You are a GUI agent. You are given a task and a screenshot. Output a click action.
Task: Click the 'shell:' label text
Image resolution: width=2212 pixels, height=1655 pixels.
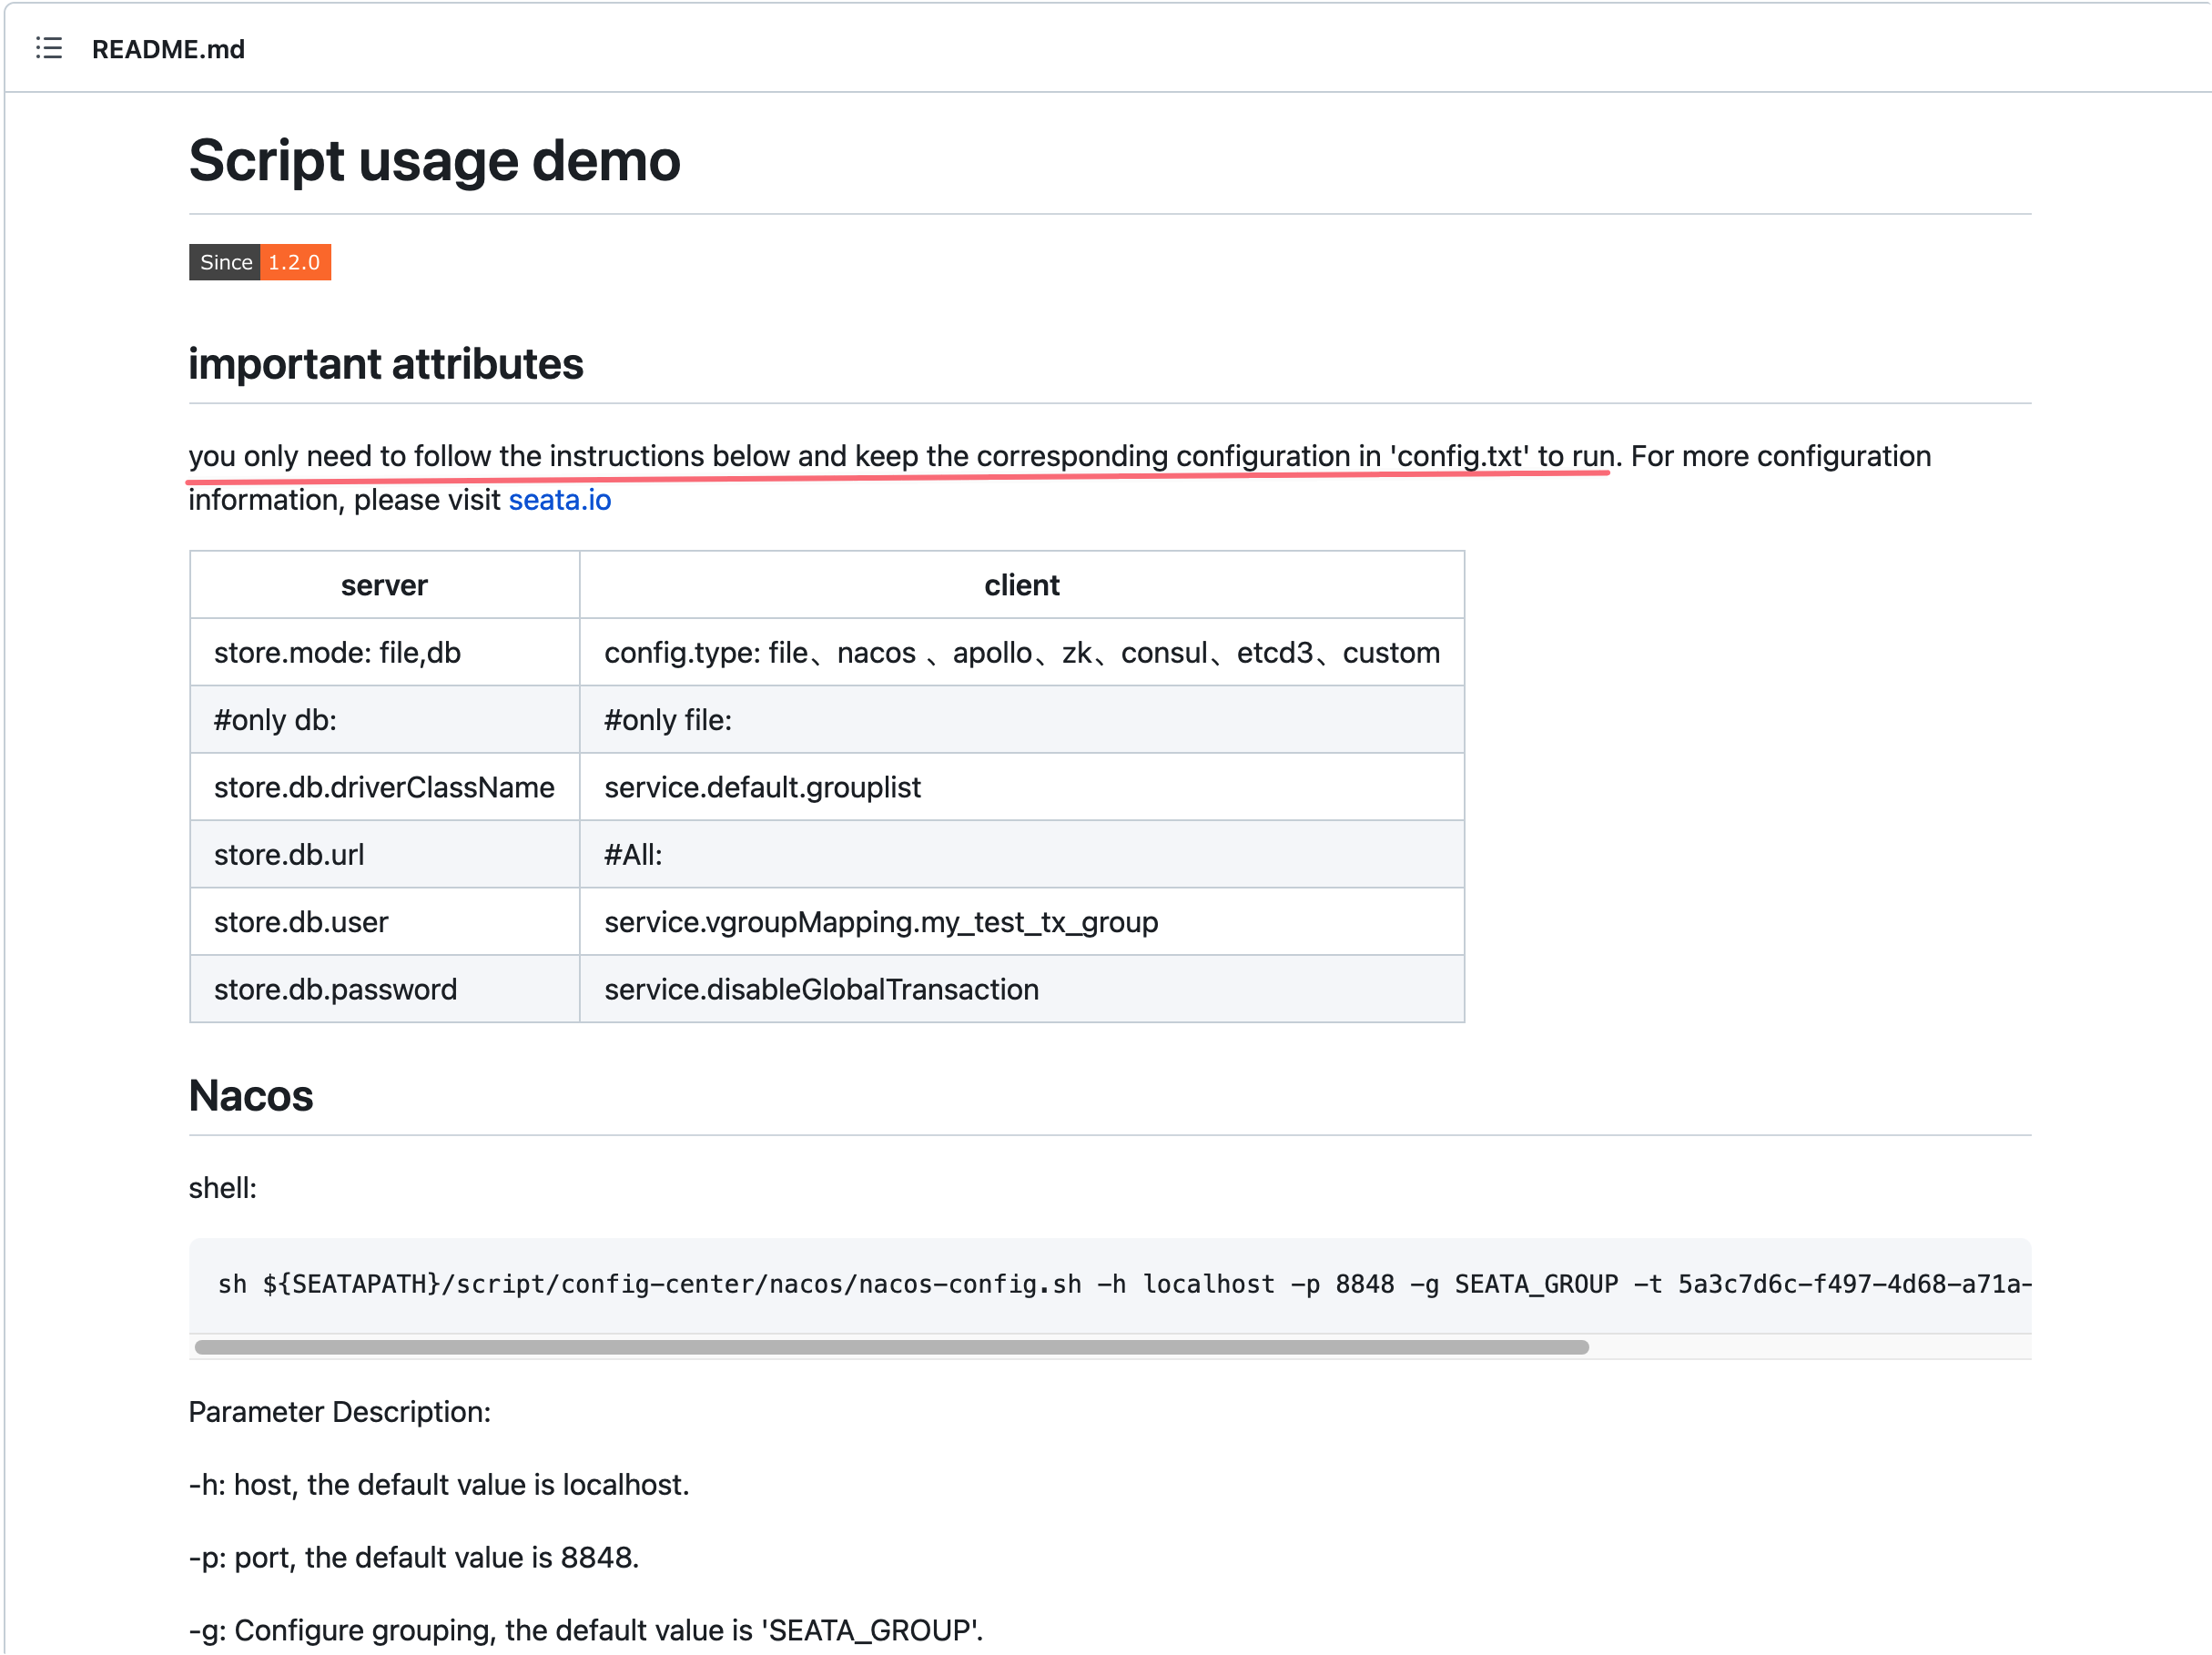tap(223, 1188)
